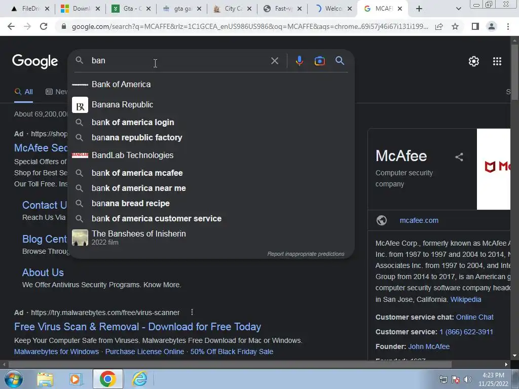Click the taskbar clock
519x389 pixels.
(493, 379)
